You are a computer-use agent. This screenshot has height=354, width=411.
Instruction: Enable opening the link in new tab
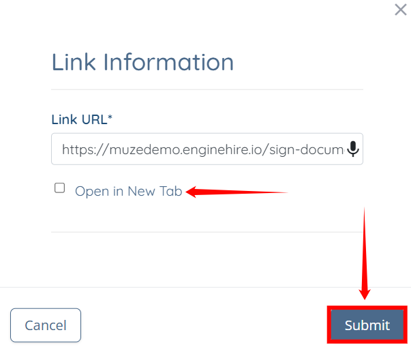[59, 188]
